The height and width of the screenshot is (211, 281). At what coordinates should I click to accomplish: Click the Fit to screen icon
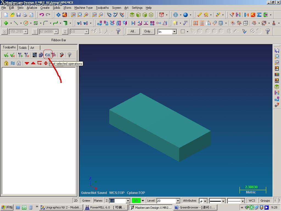[58, 15]
